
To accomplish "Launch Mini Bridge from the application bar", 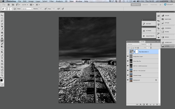I will [x=13, y=5].
